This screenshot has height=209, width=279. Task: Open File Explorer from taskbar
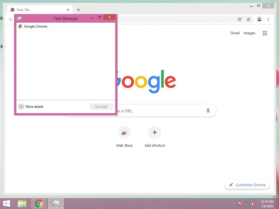(22, 204)
